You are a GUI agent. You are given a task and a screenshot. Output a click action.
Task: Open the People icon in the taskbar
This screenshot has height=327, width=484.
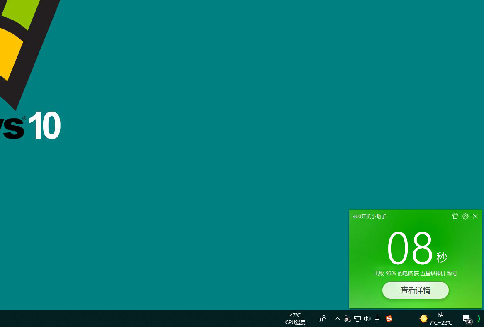coord(323,319)
